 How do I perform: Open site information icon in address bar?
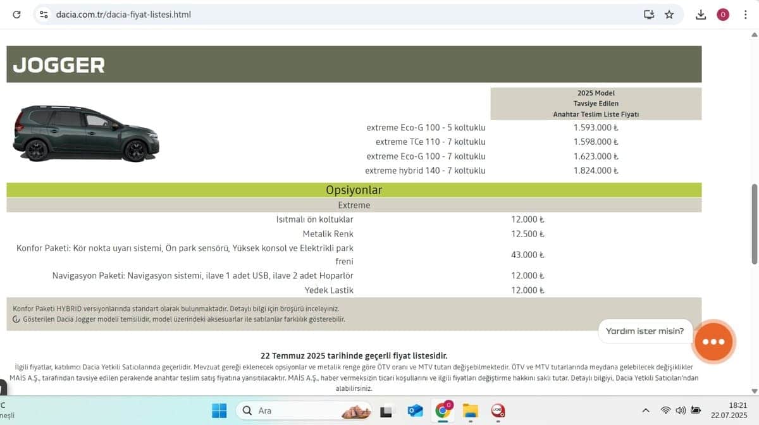point(44,15)
